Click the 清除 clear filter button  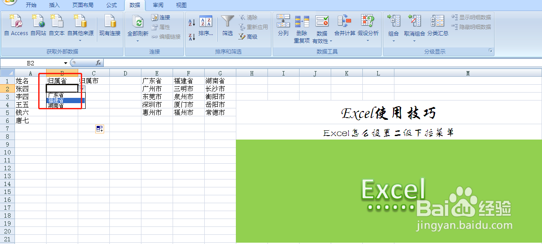249,18
